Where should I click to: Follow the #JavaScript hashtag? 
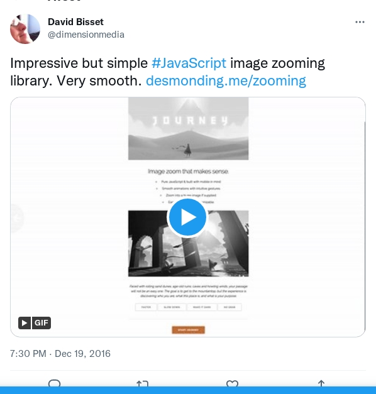pos(189,63)
